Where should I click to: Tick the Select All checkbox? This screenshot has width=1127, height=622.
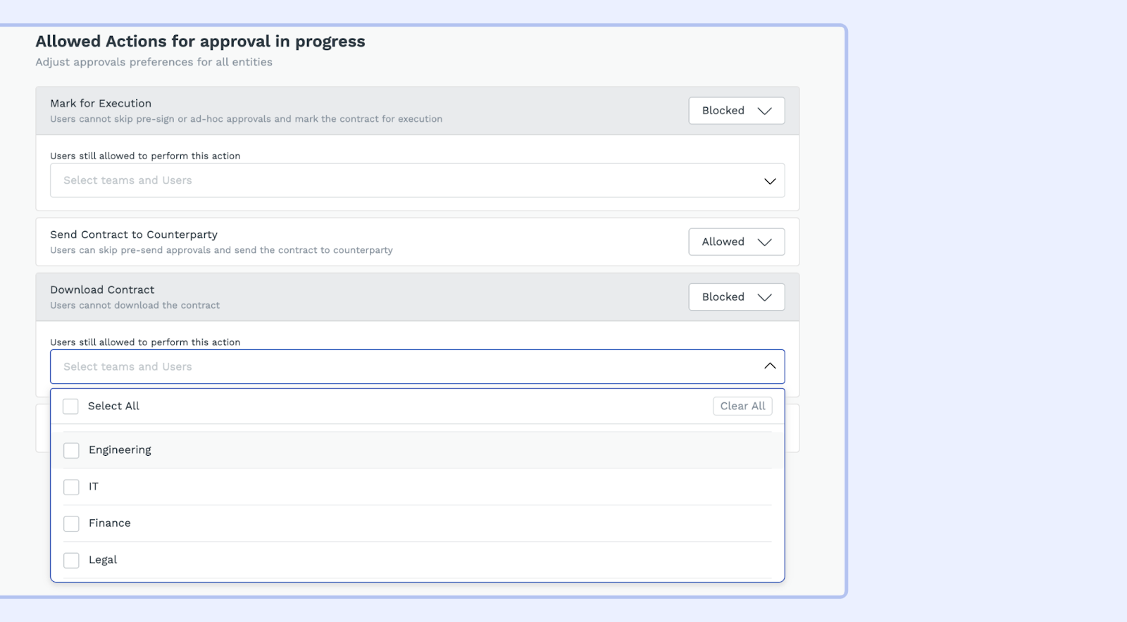[x=70, y=406]
